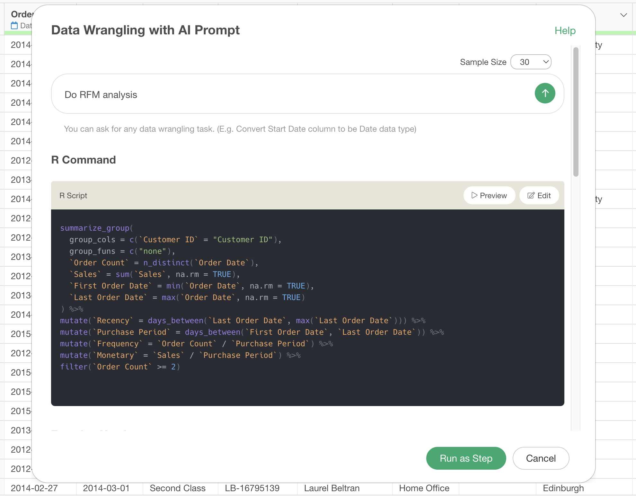The image size is (636, 496).
Task: Select the '2014-02-27' date cell
Action: click(x=34, y=488)
